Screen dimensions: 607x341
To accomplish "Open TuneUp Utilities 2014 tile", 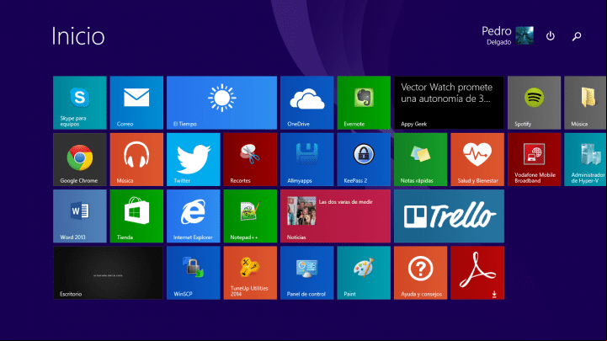I will 250,273.
